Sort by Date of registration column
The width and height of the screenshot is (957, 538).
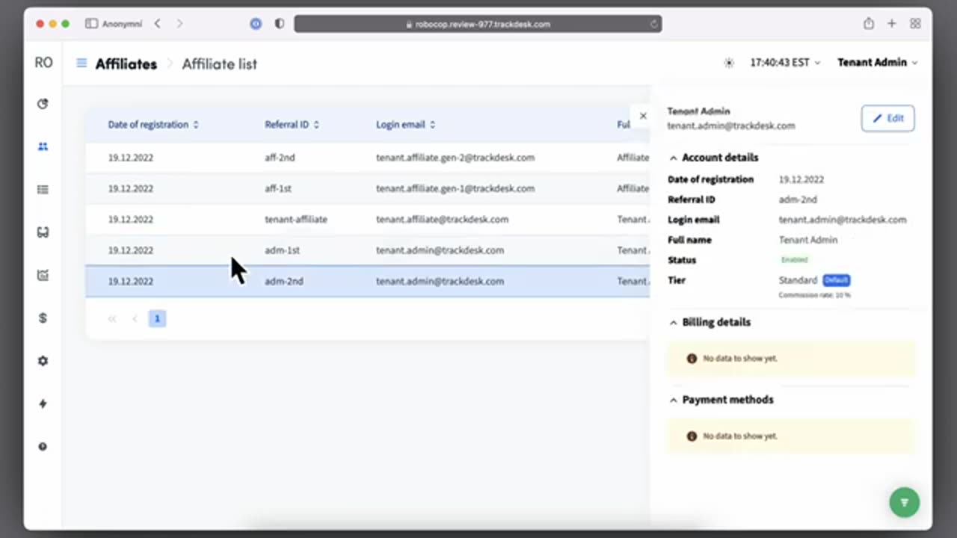[153, 125]
